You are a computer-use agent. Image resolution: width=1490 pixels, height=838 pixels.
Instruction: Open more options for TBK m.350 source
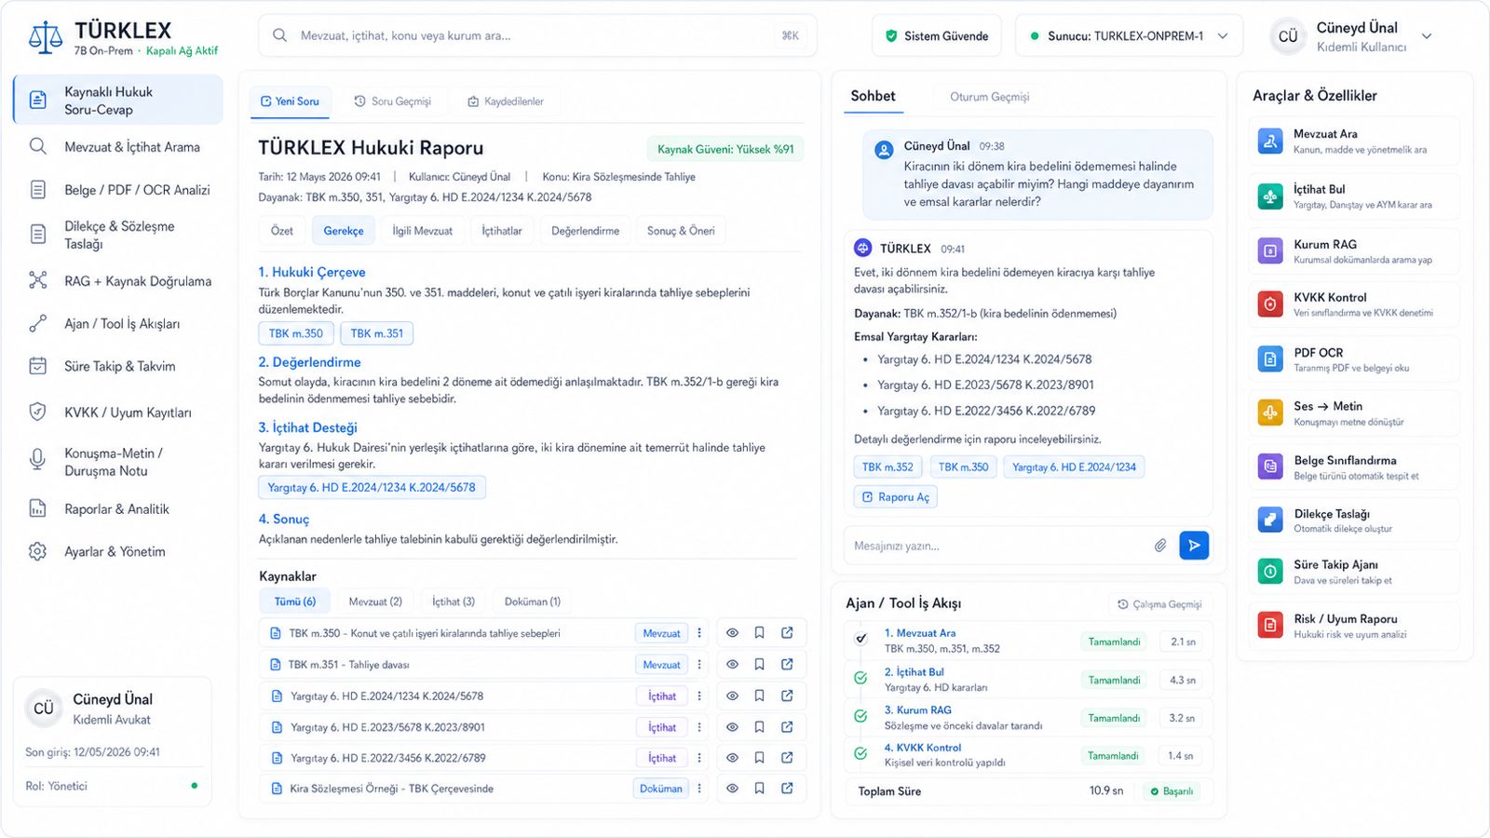699,633
